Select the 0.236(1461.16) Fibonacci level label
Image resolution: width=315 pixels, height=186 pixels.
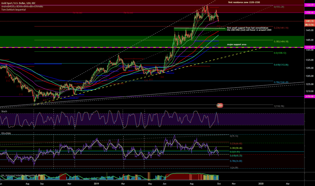click(x=281, y=28)
